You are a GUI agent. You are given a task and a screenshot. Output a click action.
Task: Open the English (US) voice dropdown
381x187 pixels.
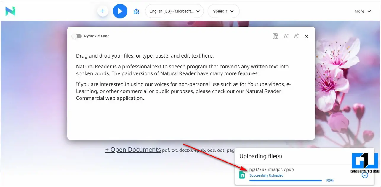175,11
